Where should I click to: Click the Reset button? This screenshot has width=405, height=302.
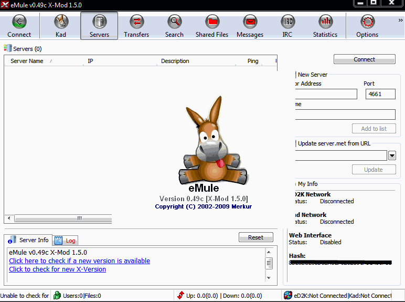pyautogui.click(x=255, y=237)
